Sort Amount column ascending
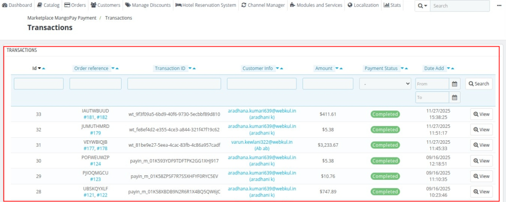This screenshot has height=202, width=506. click(341, 69)
